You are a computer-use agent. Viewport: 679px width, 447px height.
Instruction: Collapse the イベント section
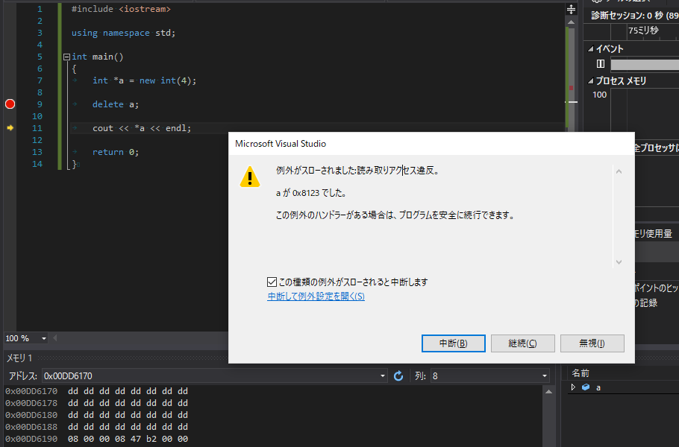589,49
